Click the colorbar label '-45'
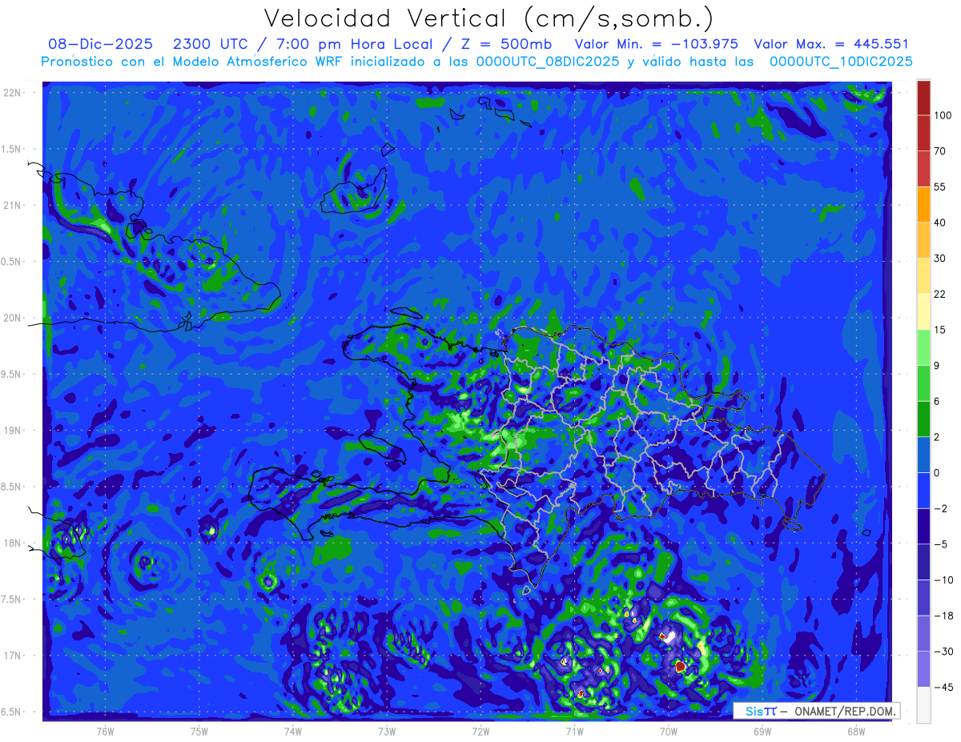The image size is (961, 742). [943, 687]
